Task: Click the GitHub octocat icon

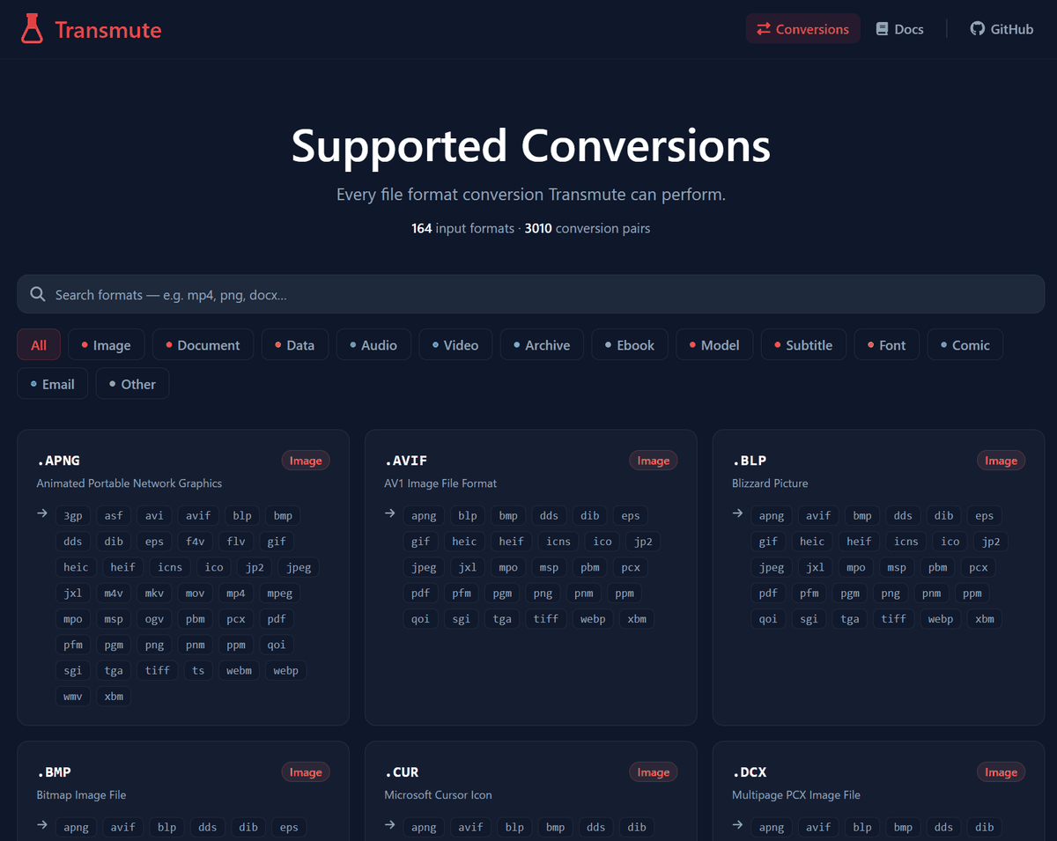Action: click(977, 29)
